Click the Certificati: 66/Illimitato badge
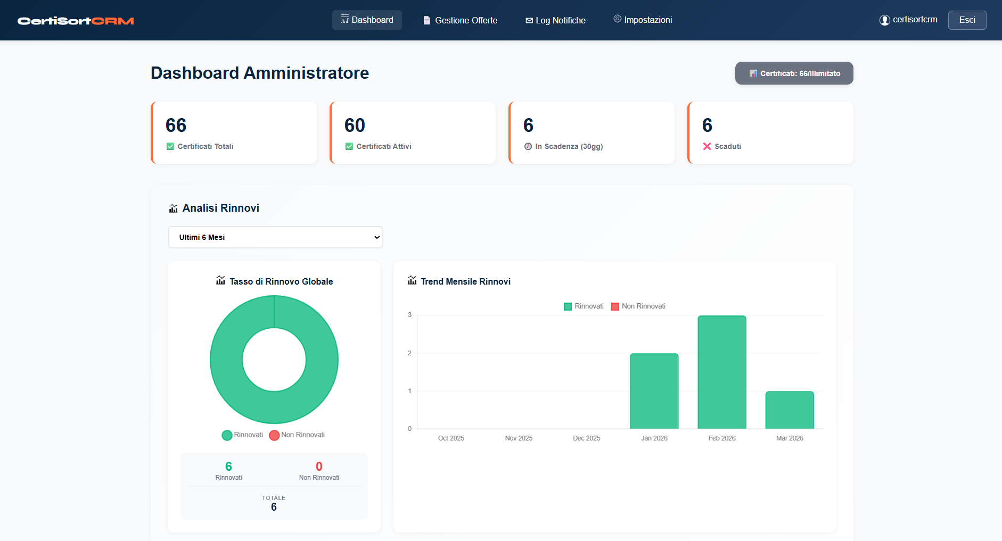 [794, 73]
